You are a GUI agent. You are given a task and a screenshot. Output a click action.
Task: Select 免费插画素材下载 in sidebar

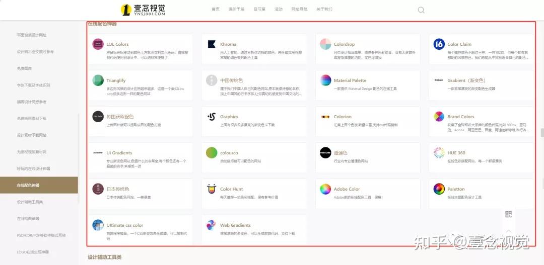[x=32, y=119]
